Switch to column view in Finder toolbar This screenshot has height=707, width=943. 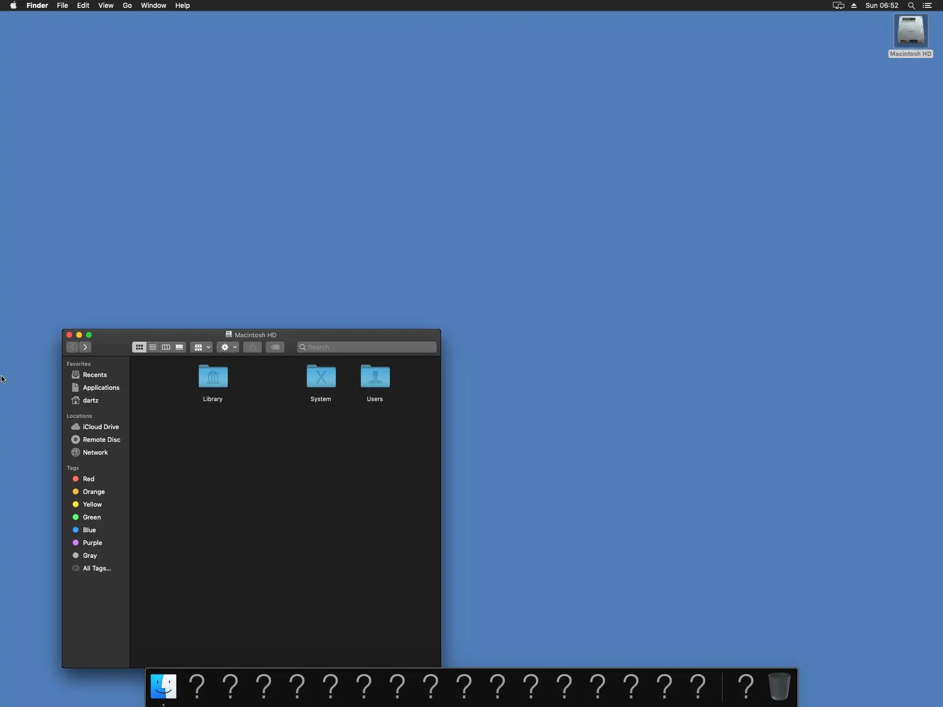(166, 347)
